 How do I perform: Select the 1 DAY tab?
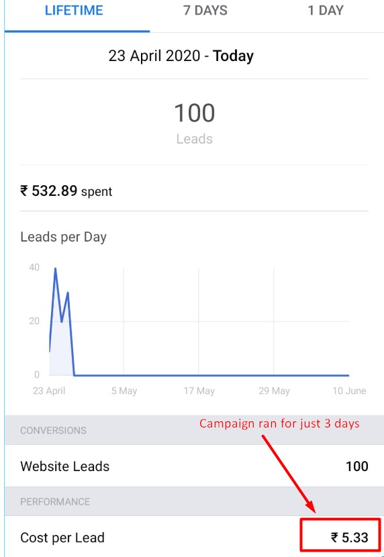(326, 11)
